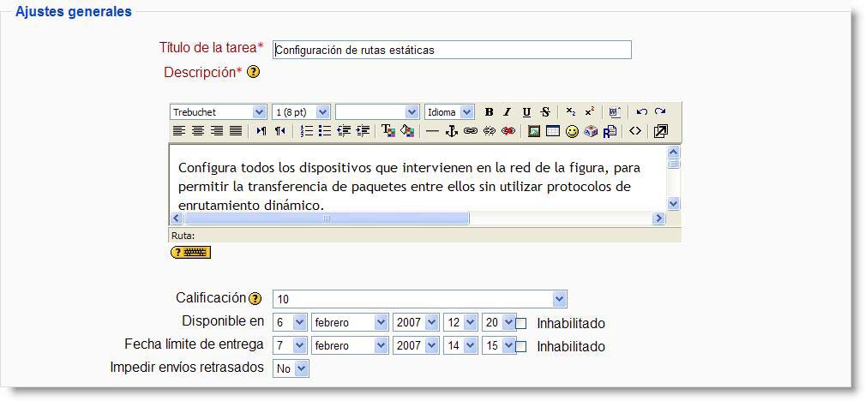
Task: Create an anchor in the text
Action: (452, 131)
